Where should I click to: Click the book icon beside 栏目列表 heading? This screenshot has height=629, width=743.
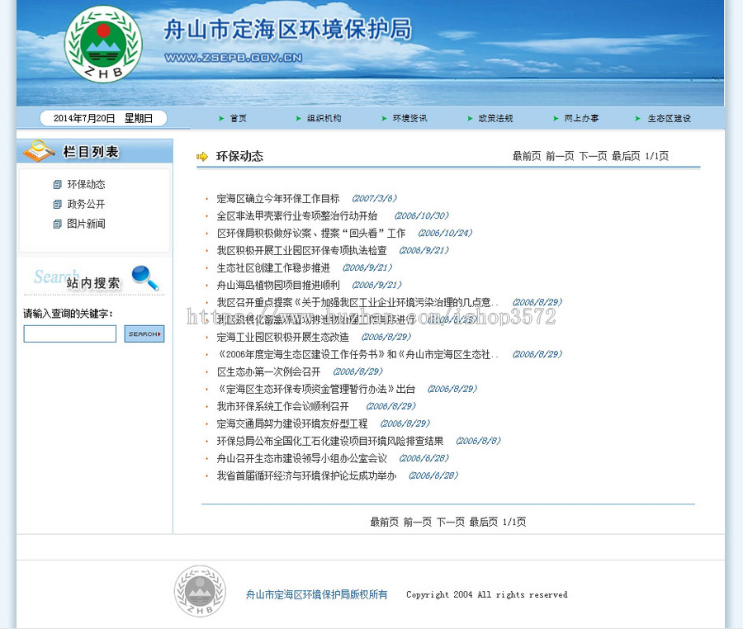(39, 150)
